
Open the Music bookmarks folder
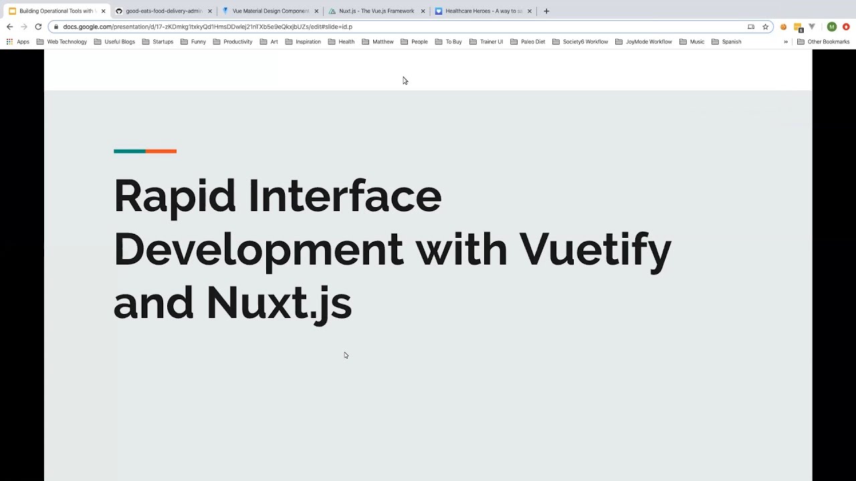(x=691, y=41)
